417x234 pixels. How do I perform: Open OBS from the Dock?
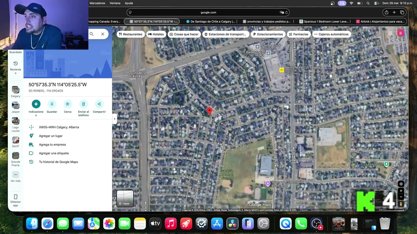316,224
